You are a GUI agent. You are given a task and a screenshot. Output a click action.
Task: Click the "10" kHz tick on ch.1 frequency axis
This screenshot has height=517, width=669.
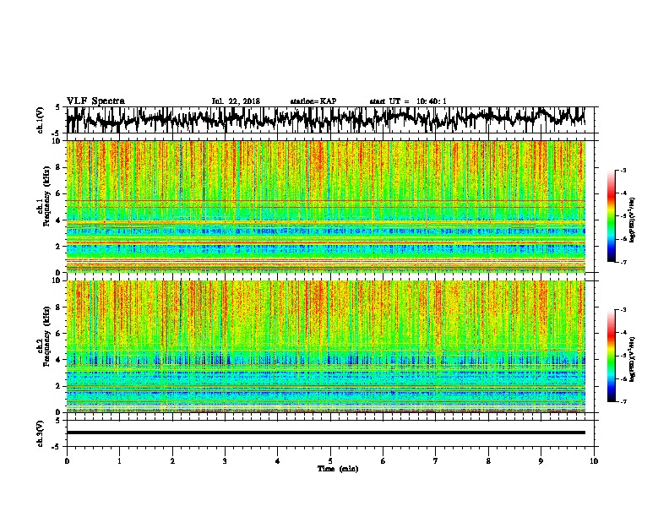click(x=57, y=141)
